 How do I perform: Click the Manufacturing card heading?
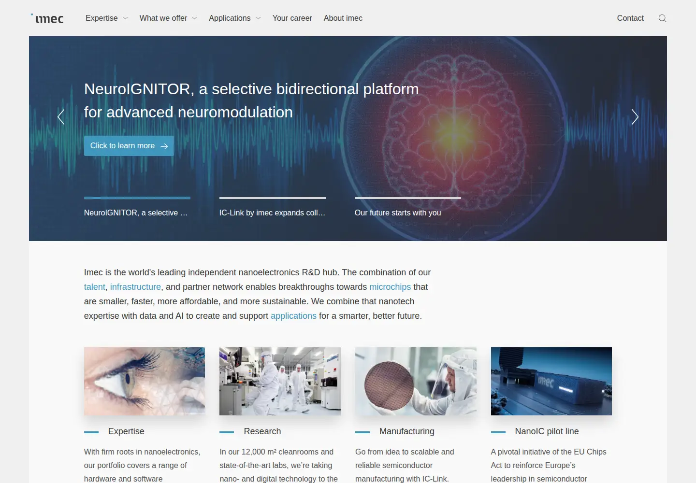[407, 431]
